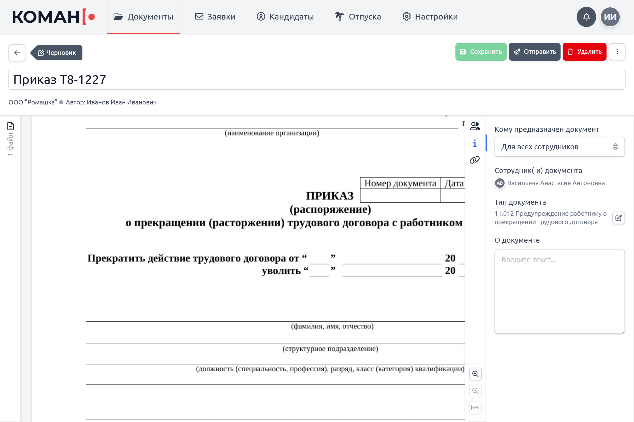The image size is (634, 422).
Task: Click the green Сохранить button
Action: coord(481,52)
